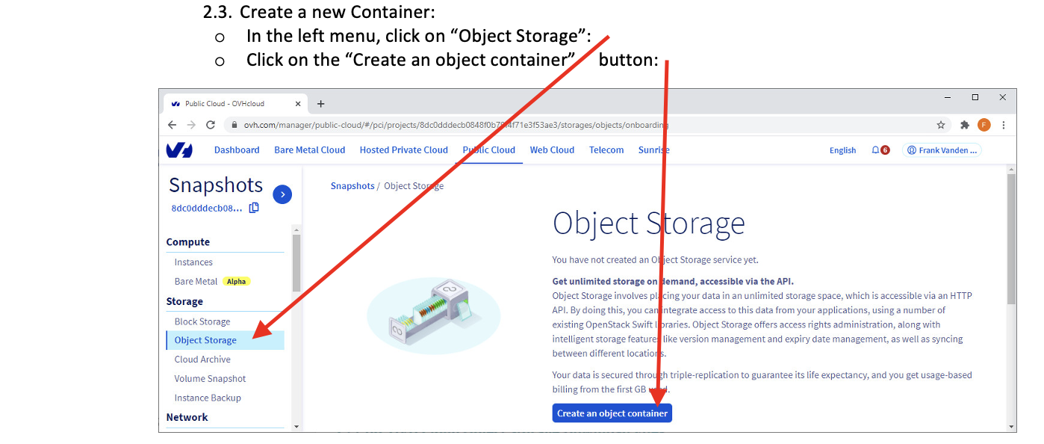Image resolution: width=1044 pixels, height=444 pixels.
Task: Open the Chrome three-dot menu
Action: click(x=1004, y=125)
